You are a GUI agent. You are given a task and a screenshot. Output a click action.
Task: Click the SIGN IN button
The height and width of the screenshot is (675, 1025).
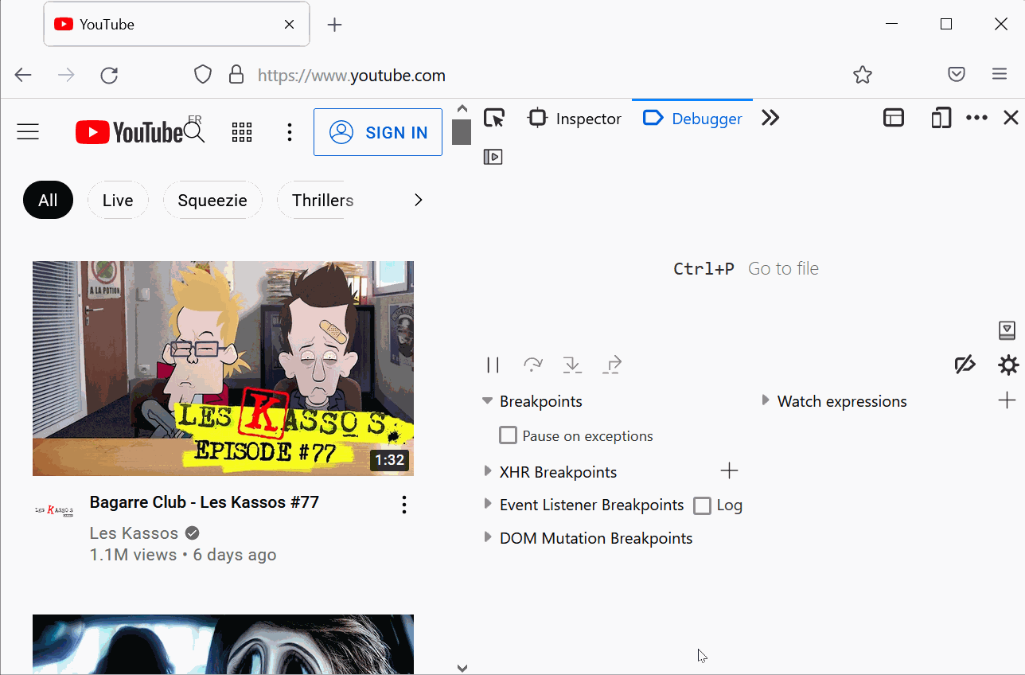pyautogui.click(x=378, y=132)
